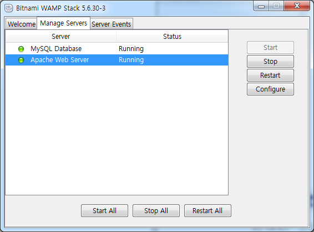Select the MySQL Database row

(x=117, y=49)
